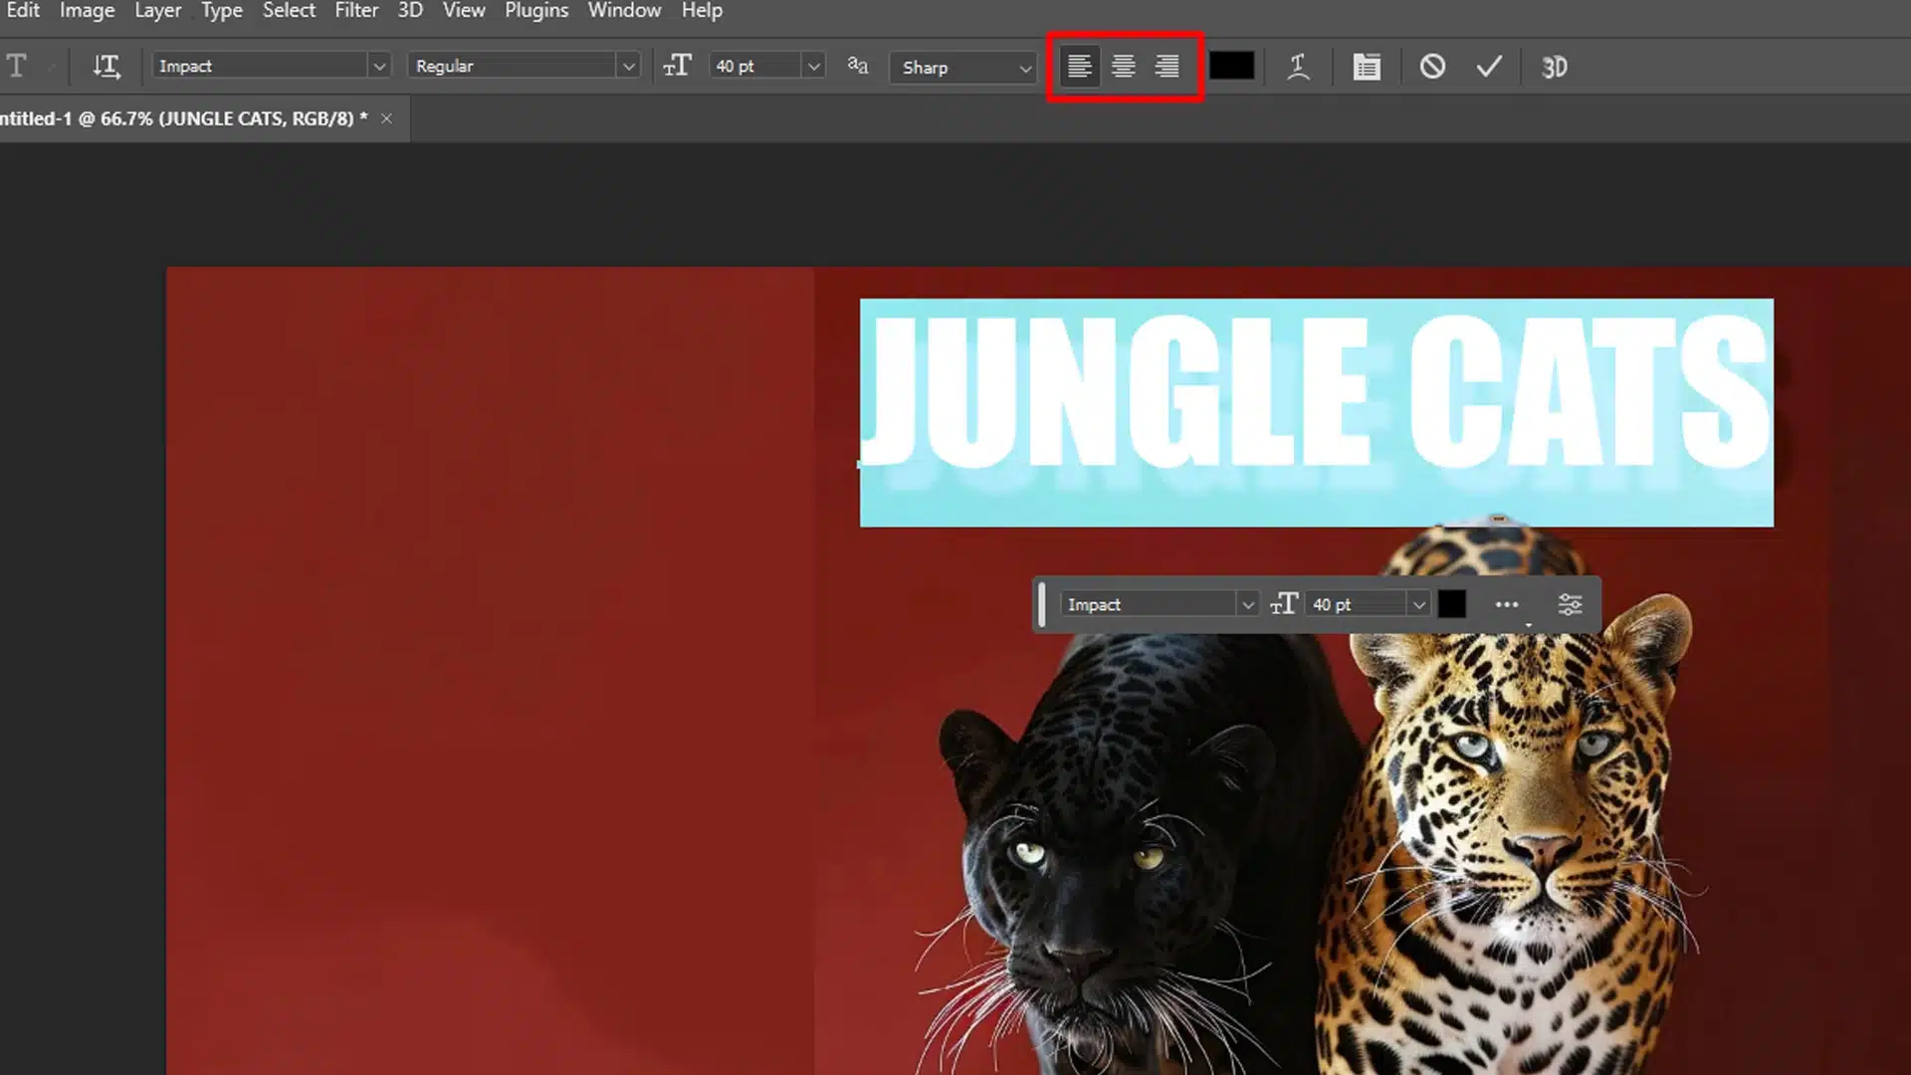Open the Filter menu
Screen dimensions: 1911x1075
(355, 11)
